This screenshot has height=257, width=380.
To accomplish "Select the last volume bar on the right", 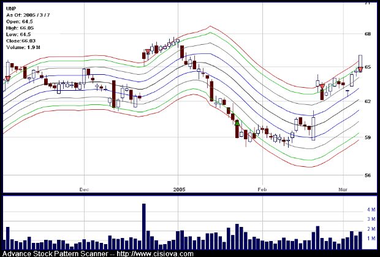I will tap(360, 240).
